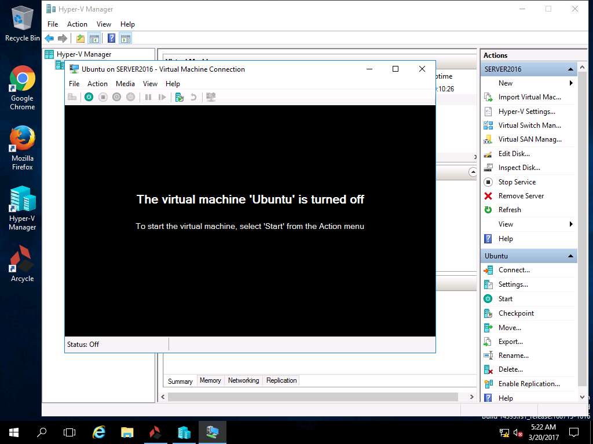Switch to the Networking tab
This screenshot has width=593, height=444.
(x=244, y=380)
